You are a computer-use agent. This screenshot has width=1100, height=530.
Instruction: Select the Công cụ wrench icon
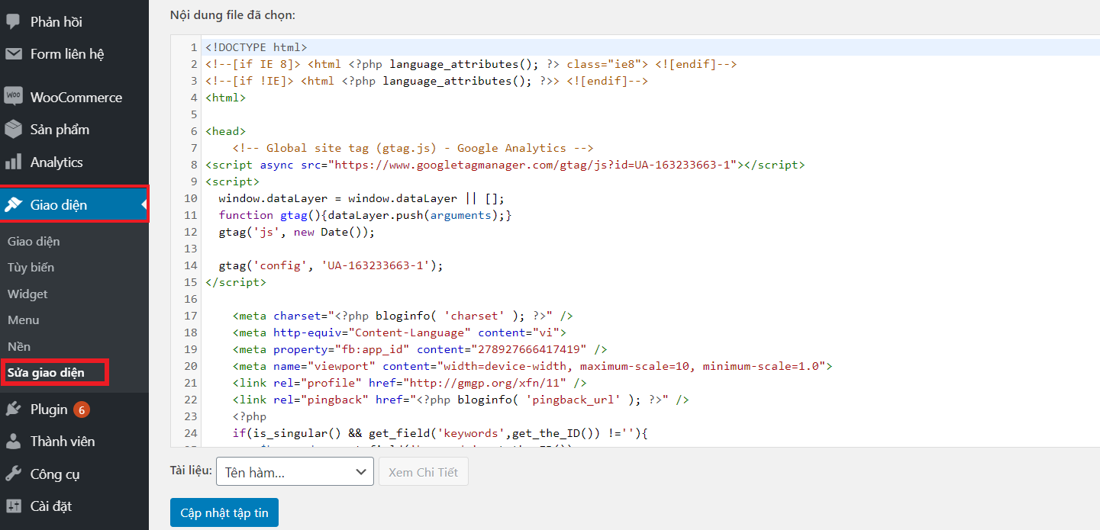pos(15,474)
